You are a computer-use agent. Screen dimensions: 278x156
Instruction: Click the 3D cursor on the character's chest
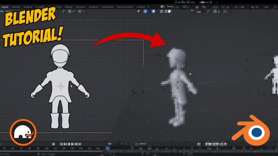click(61, 86)
